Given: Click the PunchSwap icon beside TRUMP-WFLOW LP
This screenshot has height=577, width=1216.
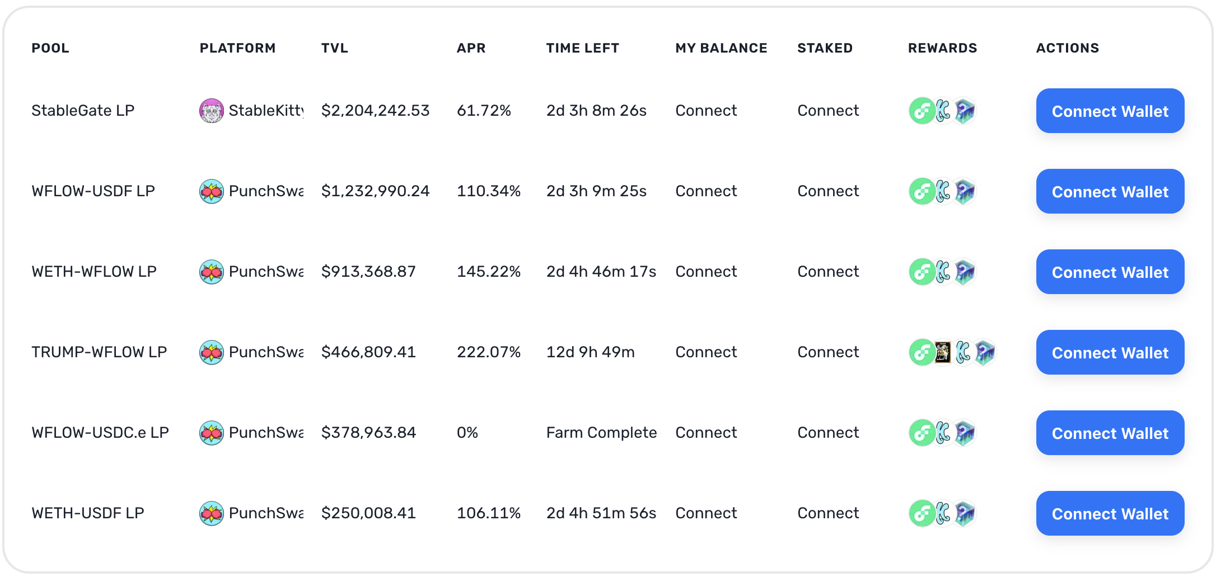Looking at the screenshot, I should point(212,352).
